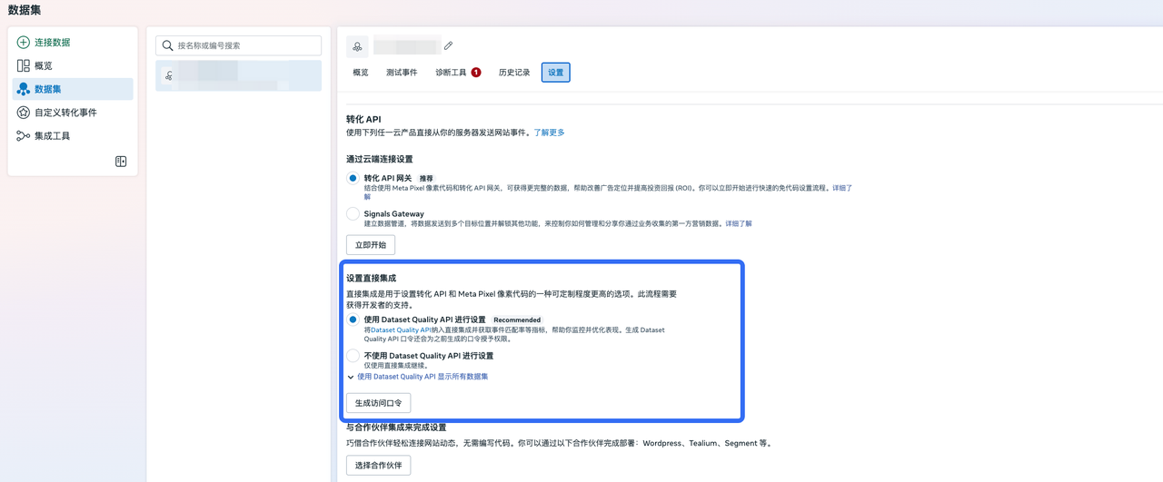
Task: Open the 诊断工具 tab
Action: (452, 73)
